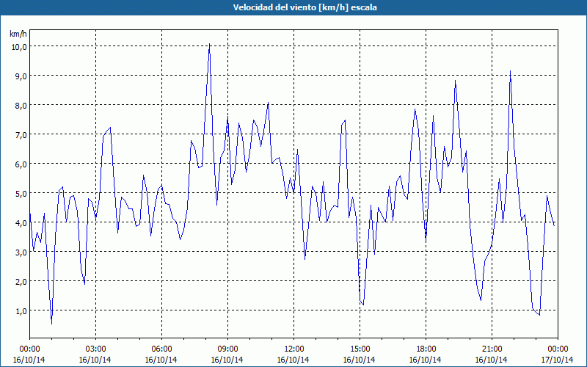Click the '5,0' y-axis value

pyautogui.click(x=21, y=194)
